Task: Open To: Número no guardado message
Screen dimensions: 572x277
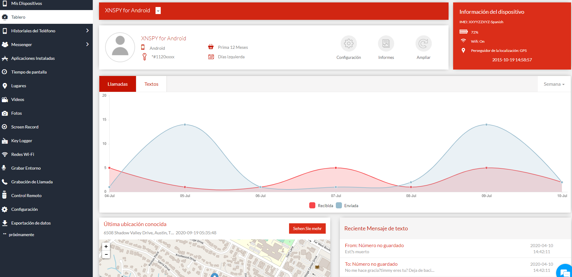Action: (455, 267)
